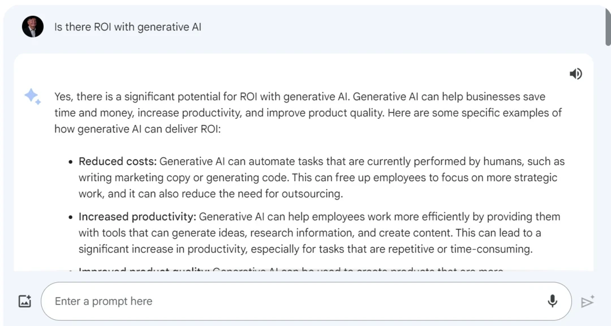Click the Bard sparkle icon beside the response

click(x=32, y=97)
